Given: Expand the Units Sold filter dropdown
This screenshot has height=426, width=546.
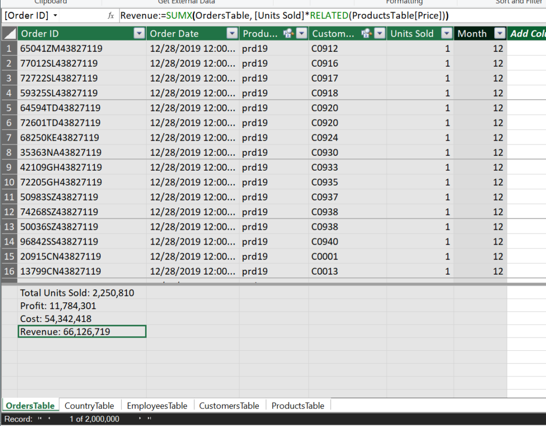Looking at the screenshot, I should (x=446, y=34).
